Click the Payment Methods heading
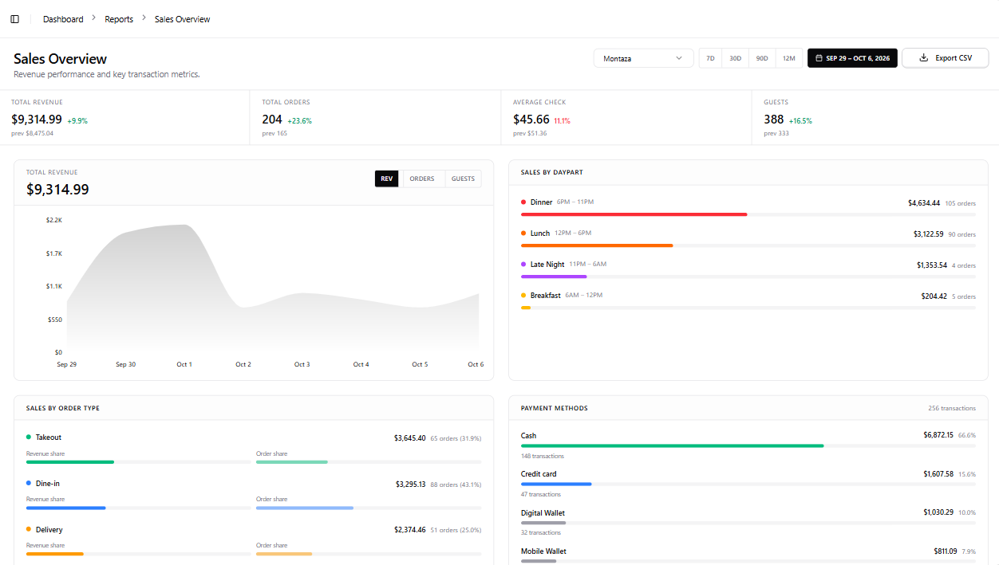Image resolution: width=999 pixels, height=565 pixels. (555, 408)
